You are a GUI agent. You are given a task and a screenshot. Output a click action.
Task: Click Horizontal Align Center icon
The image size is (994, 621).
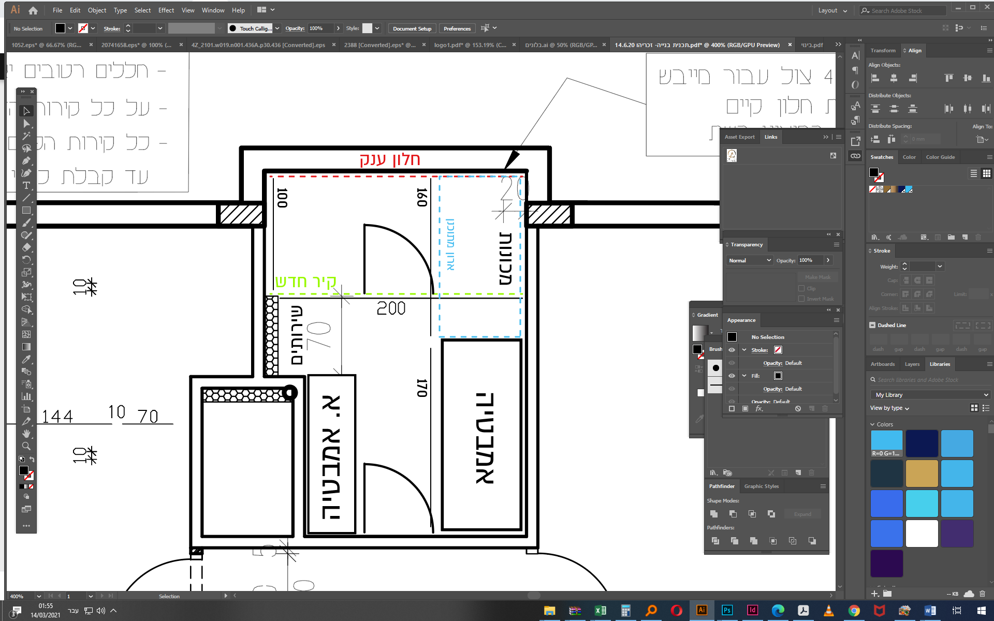click(894, 78)
